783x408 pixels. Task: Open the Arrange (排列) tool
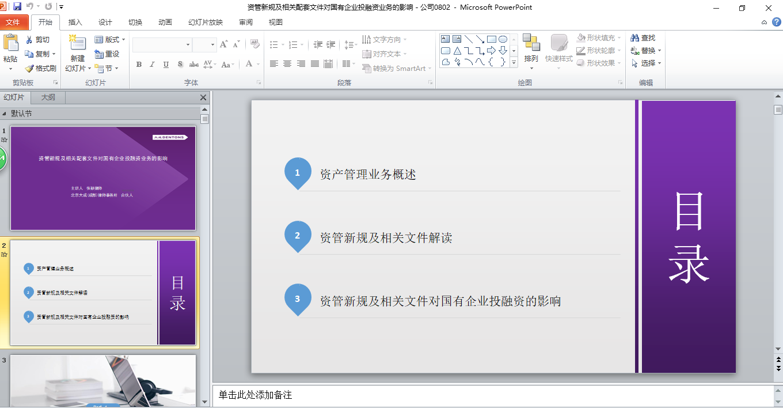531,48
